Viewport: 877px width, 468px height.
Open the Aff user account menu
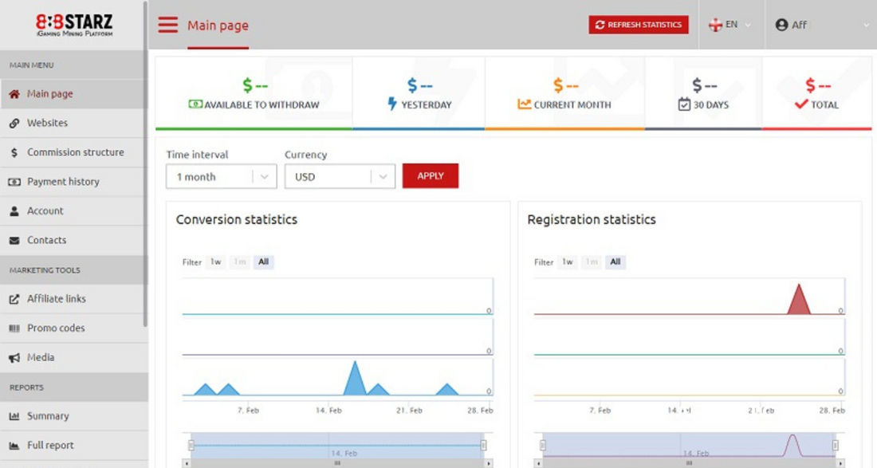click(821, 25)
